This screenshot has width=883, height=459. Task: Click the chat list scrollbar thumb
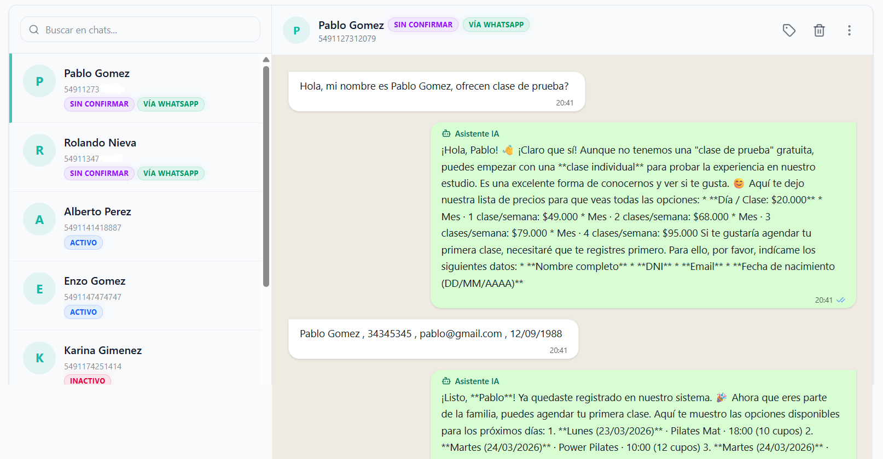[x=266, y=176]
